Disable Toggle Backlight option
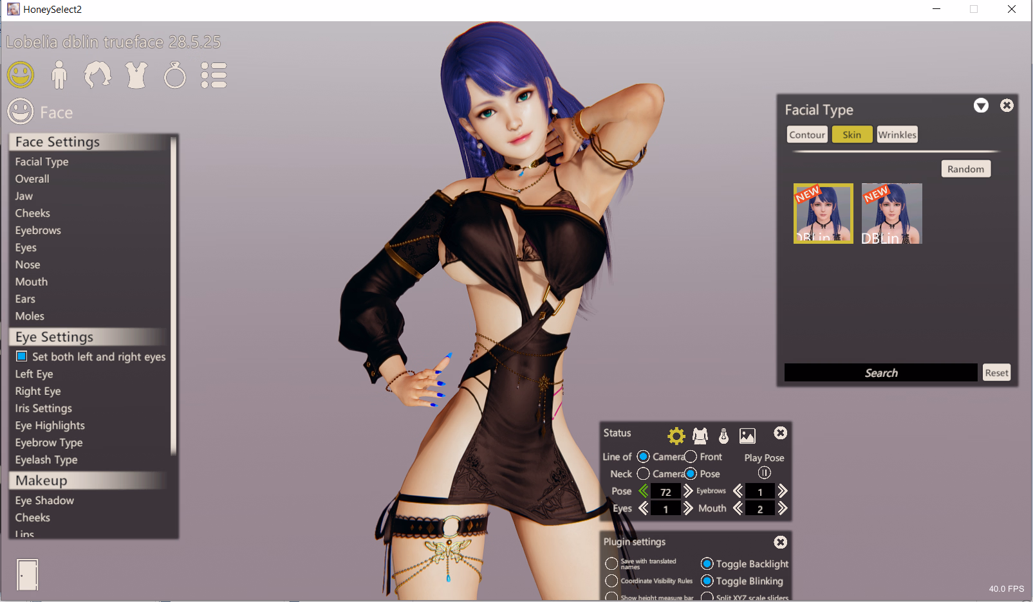The width and height of the screenshot is (1033, 602). click(x=707, y=564)
